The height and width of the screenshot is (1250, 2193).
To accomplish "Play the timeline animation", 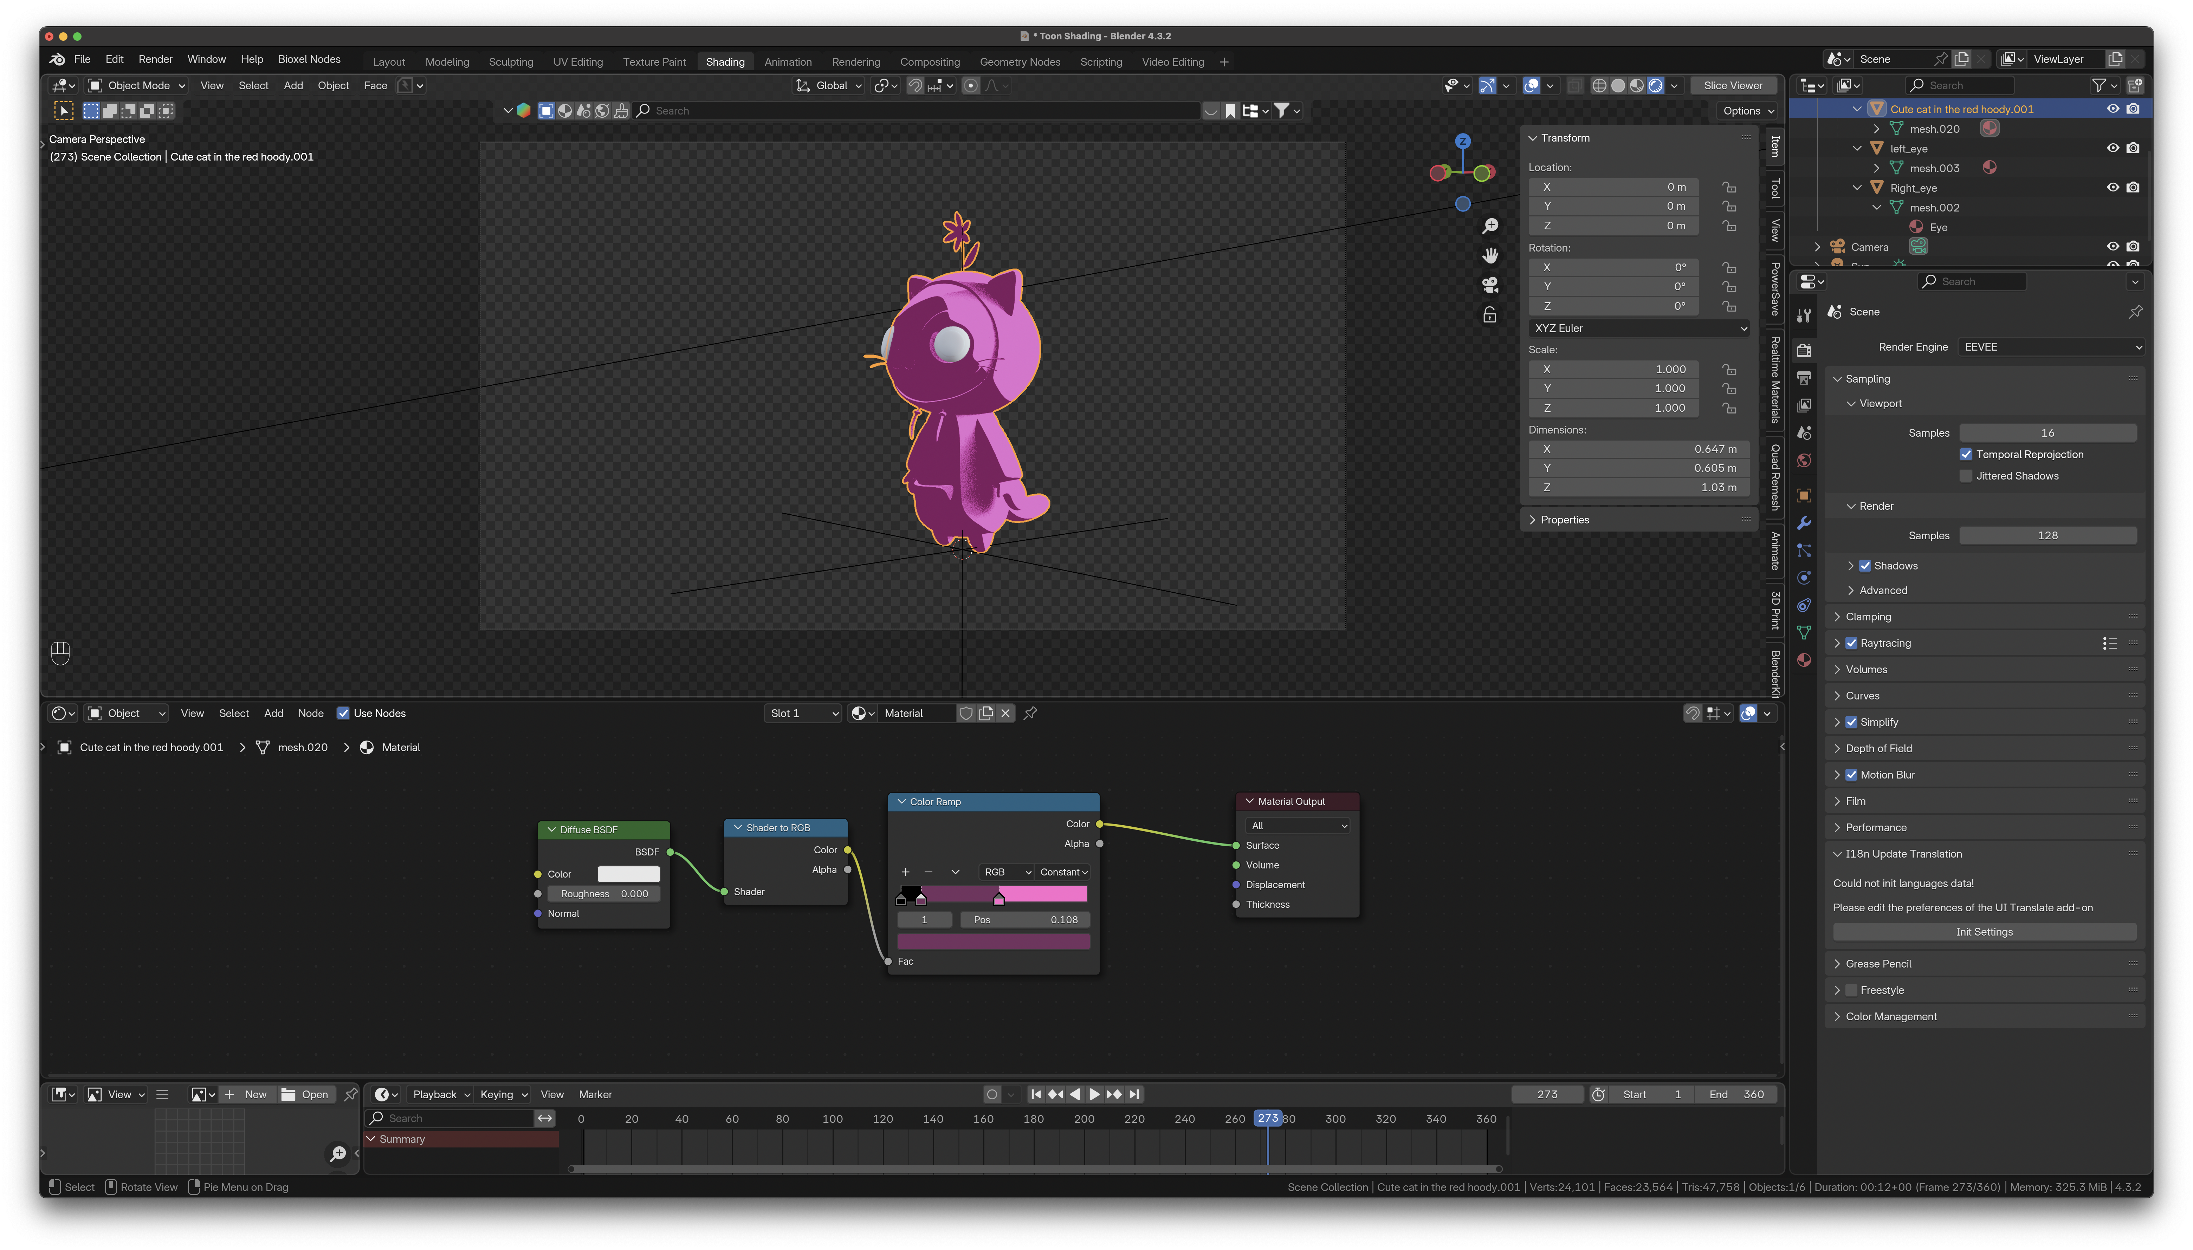I will (1094, 1095).
